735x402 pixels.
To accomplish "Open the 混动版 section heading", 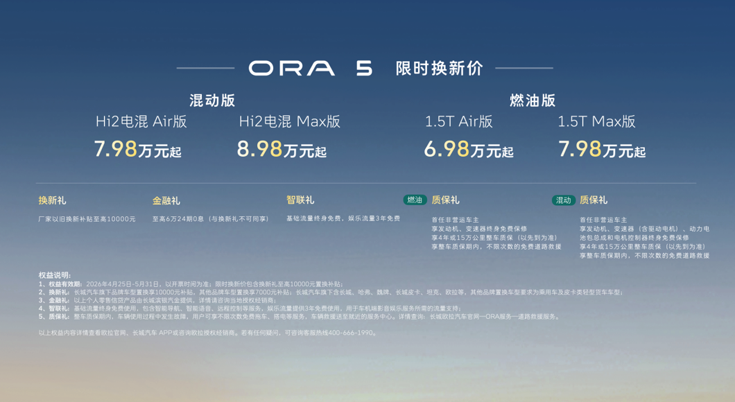I will tap(212, 101).
